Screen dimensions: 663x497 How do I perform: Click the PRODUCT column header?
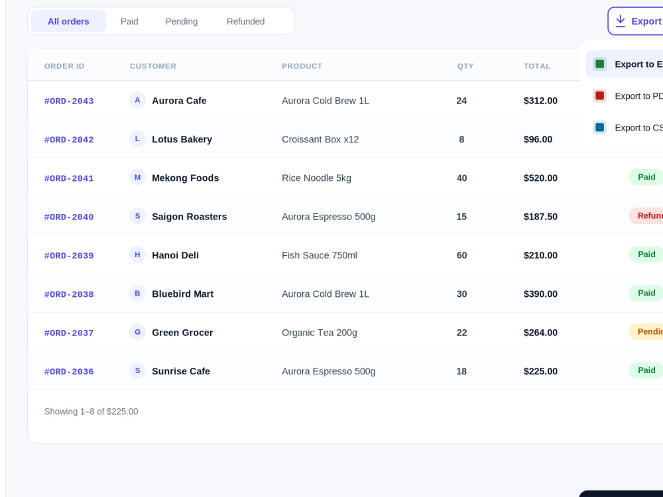click(x=302, y=66)
